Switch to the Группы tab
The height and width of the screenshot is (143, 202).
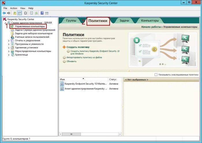click(71, 20)
